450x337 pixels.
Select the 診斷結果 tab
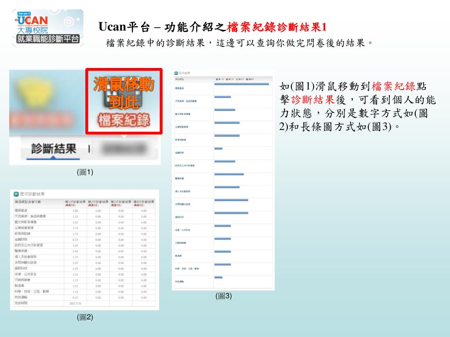[54, 149]
